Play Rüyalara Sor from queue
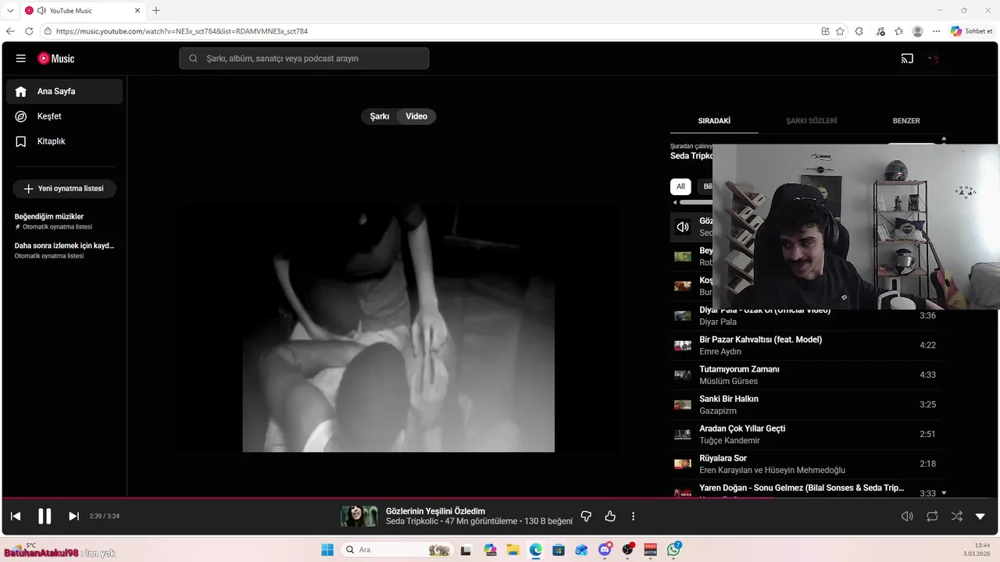The height and width of the screenshot is (562, 1000). [x=805, y=464]
